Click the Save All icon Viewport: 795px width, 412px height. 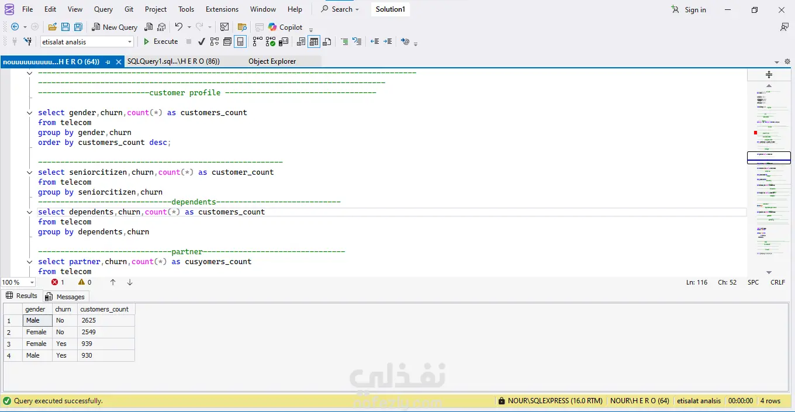pyautogui.click(x=77, y=27)
